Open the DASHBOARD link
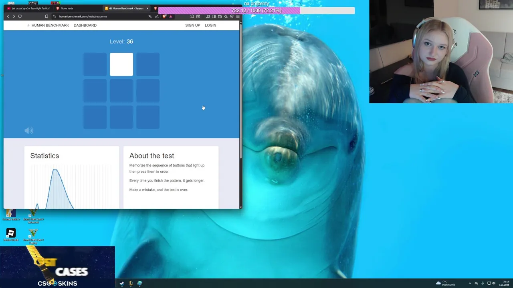The width and height of the screenshot is (513, 288). [85, 25]
